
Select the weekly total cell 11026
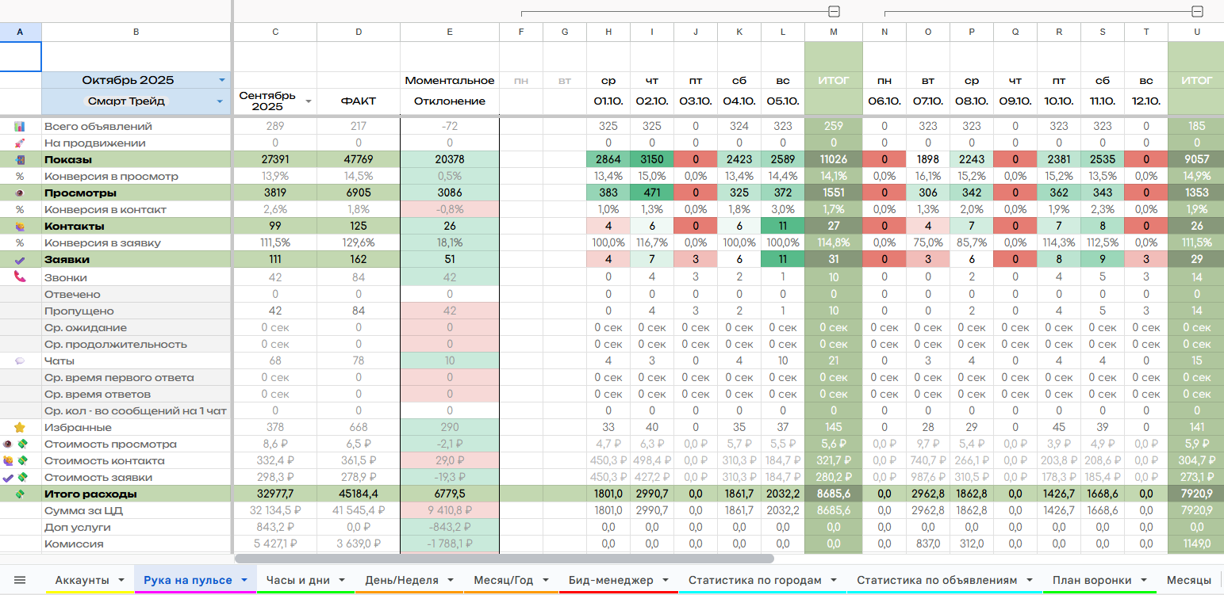(x=833, y=160)
